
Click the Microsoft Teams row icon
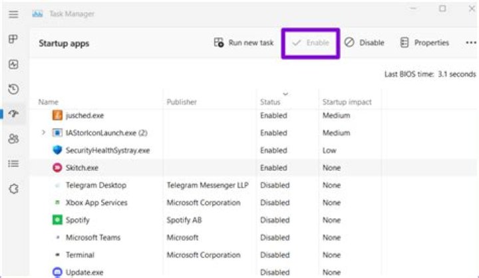click(x=58, y=237)
